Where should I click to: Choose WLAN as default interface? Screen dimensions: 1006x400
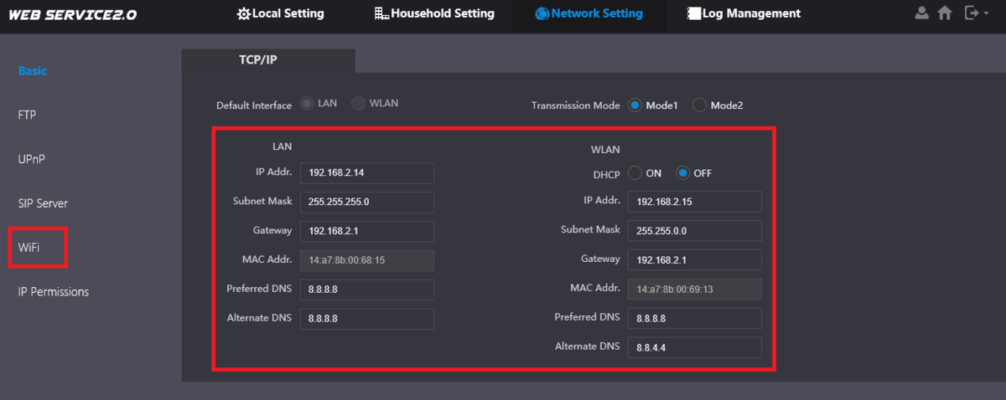(x=359, y=104)
